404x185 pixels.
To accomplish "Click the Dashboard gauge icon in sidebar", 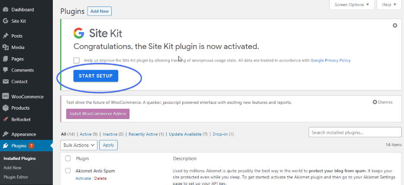I will 5,10.
